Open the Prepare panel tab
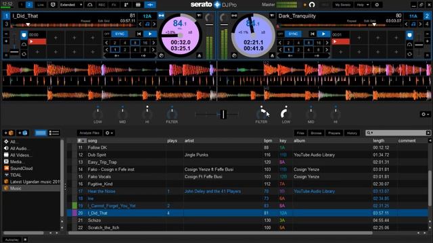The image size is (433, 243). (334, 133)
